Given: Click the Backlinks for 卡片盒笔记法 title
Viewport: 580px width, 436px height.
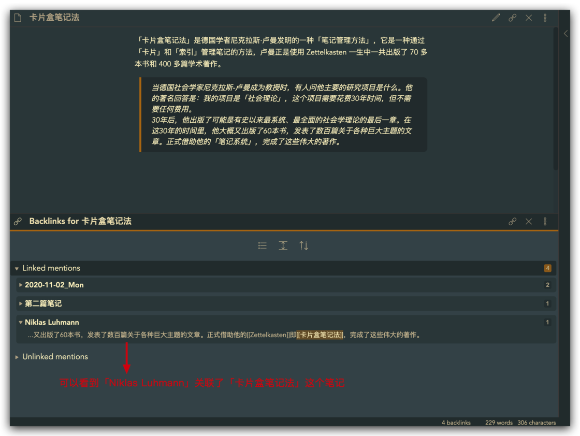Looking at the screenshot, I should (80, 221).
